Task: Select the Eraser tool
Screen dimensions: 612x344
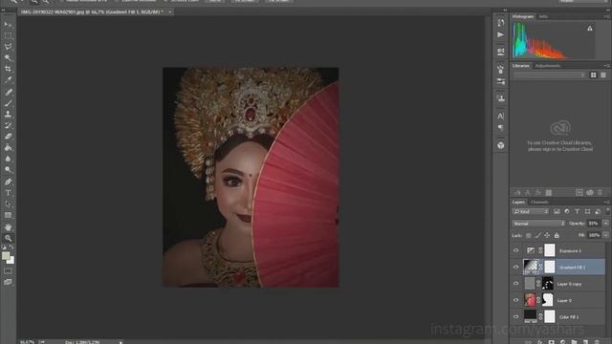Action: (x=8, y=137)
